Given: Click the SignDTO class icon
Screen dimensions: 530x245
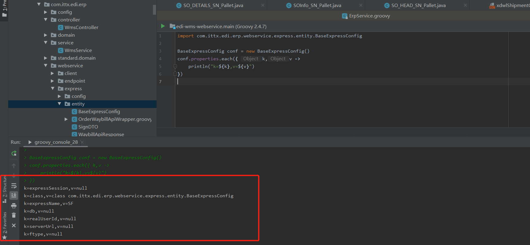Looking at the screenshot, I should coord(74,127).
